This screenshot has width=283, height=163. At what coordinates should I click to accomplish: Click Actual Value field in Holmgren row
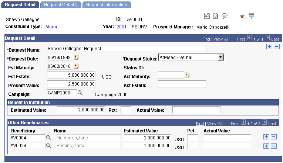pos(228,138)
